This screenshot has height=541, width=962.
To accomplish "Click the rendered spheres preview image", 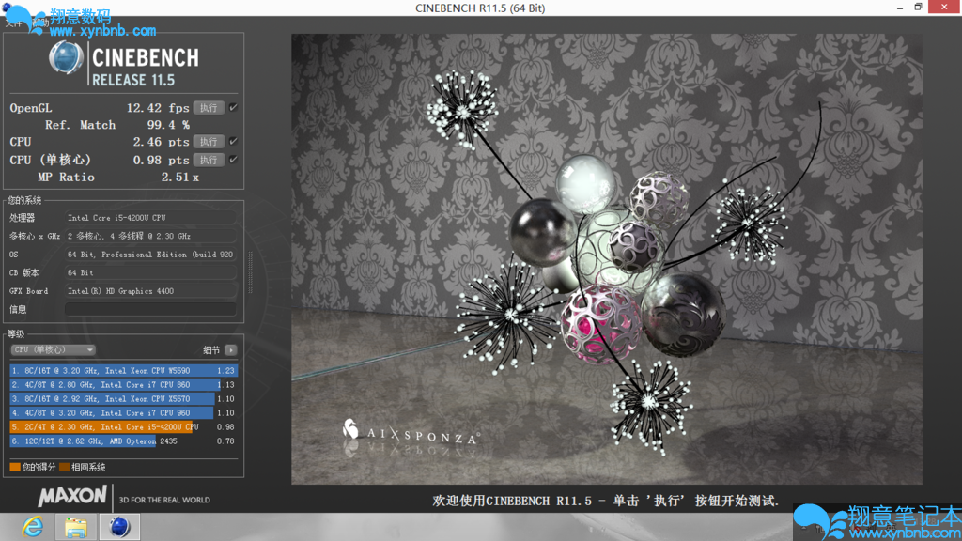I will 606,259.
